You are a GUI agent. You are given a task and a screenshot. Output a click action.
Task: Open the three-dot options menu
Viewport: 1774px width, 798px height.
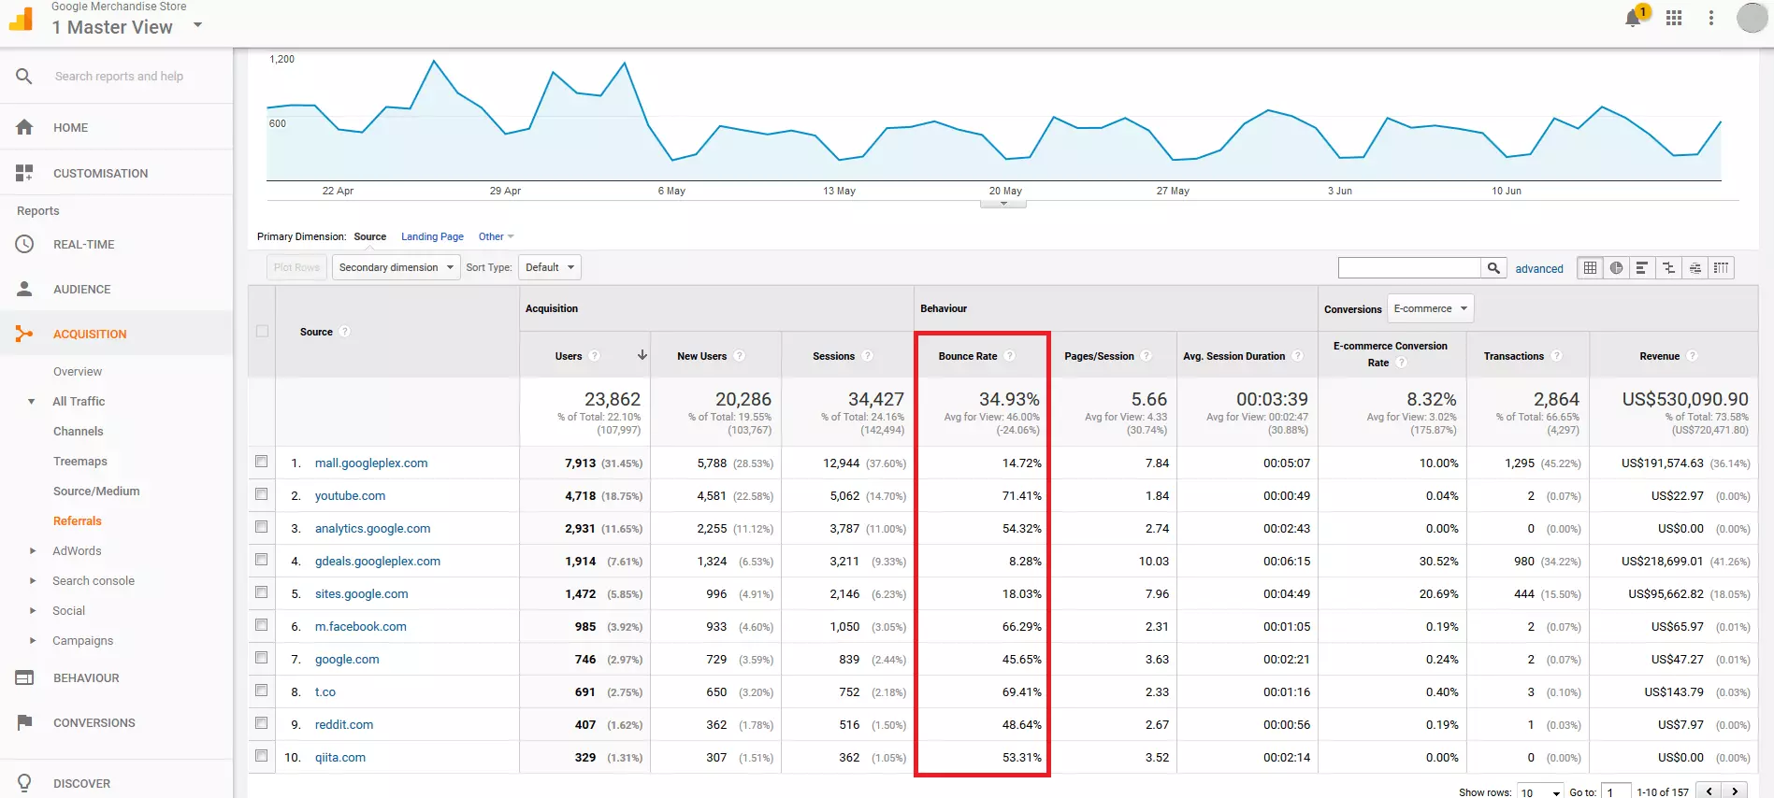(1711, 18)
